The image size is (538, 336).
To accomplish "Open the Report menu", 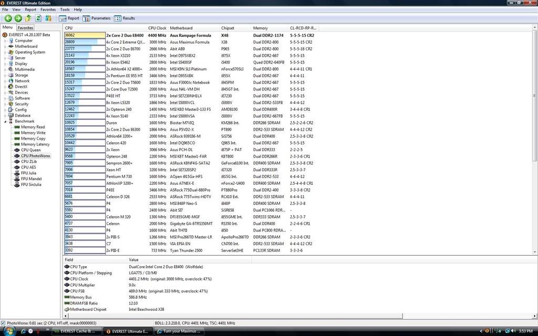I will pyautogui.click(x=30, y=9).
